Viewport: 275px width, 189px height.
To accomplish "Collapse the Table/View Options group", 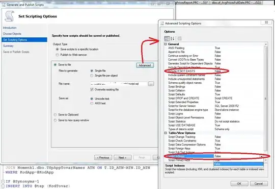I will [166, 133].
